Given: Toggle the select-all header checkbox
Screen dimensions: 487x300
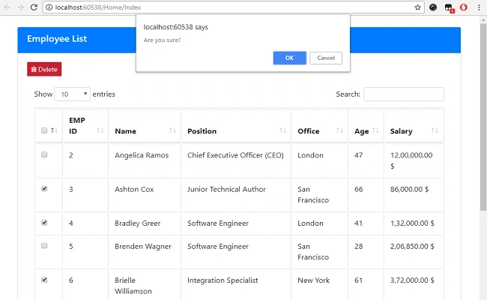Looking at the screenshot, I should pyautogui.click(x=44, y=130).
